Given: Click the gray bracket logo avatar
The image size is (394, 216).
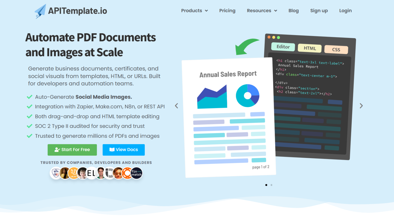Looking at the screenshot, I should 110,173.
